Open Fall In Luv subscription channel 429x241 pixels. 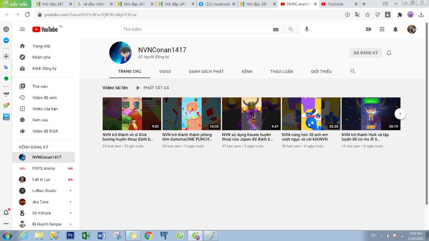click(44, 179)
